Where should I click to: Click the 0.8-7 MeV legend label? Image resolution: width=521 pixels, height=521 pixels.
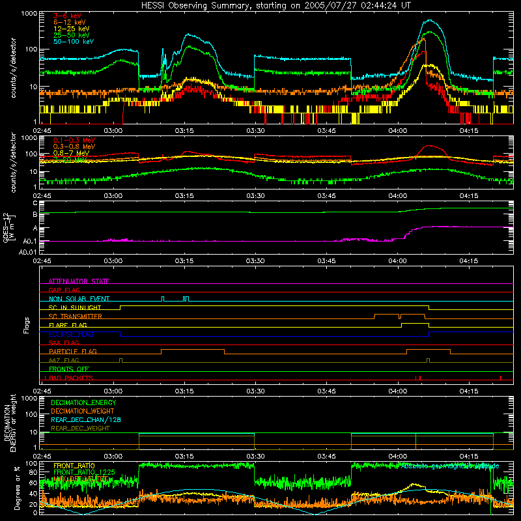click(71, 153)
